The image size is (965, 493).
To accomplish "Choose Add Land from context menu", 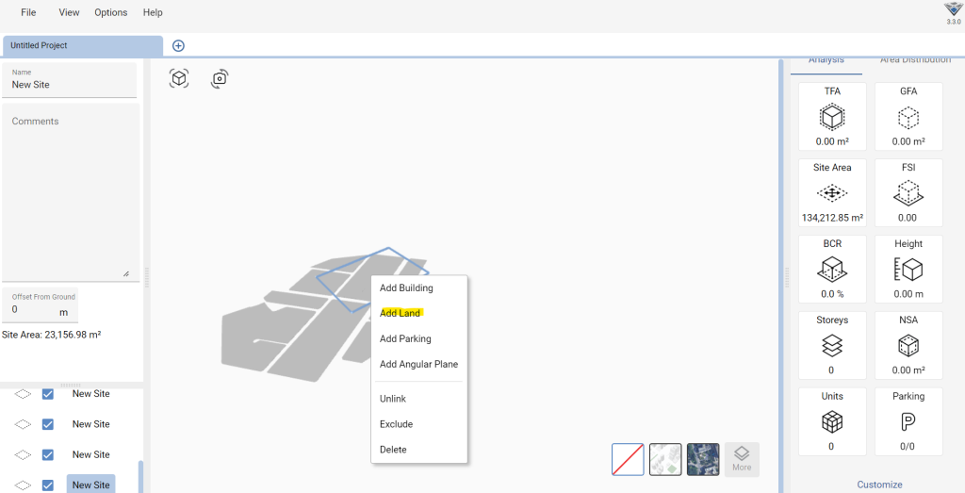I will click(x=419, y=313).
